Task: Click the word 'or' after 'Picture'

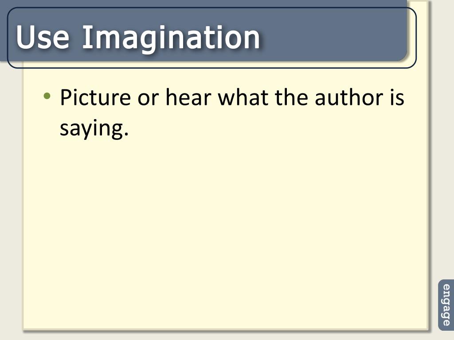Action: pyautogui.click(x=148, y=100)
